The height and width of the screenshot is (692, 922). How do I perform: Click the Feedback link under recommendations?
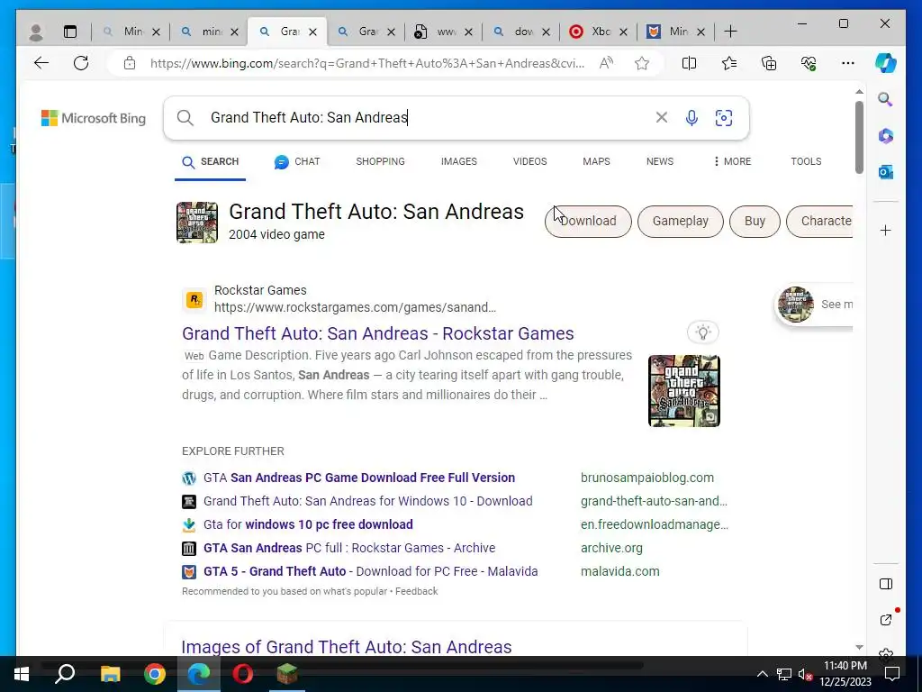416,591
